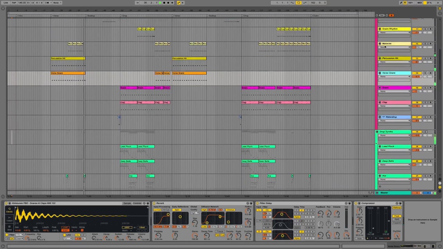Enable the KEY map mode
Viewport: 443px width, 249px height.
pyautogui.click(x=410, y=3)
